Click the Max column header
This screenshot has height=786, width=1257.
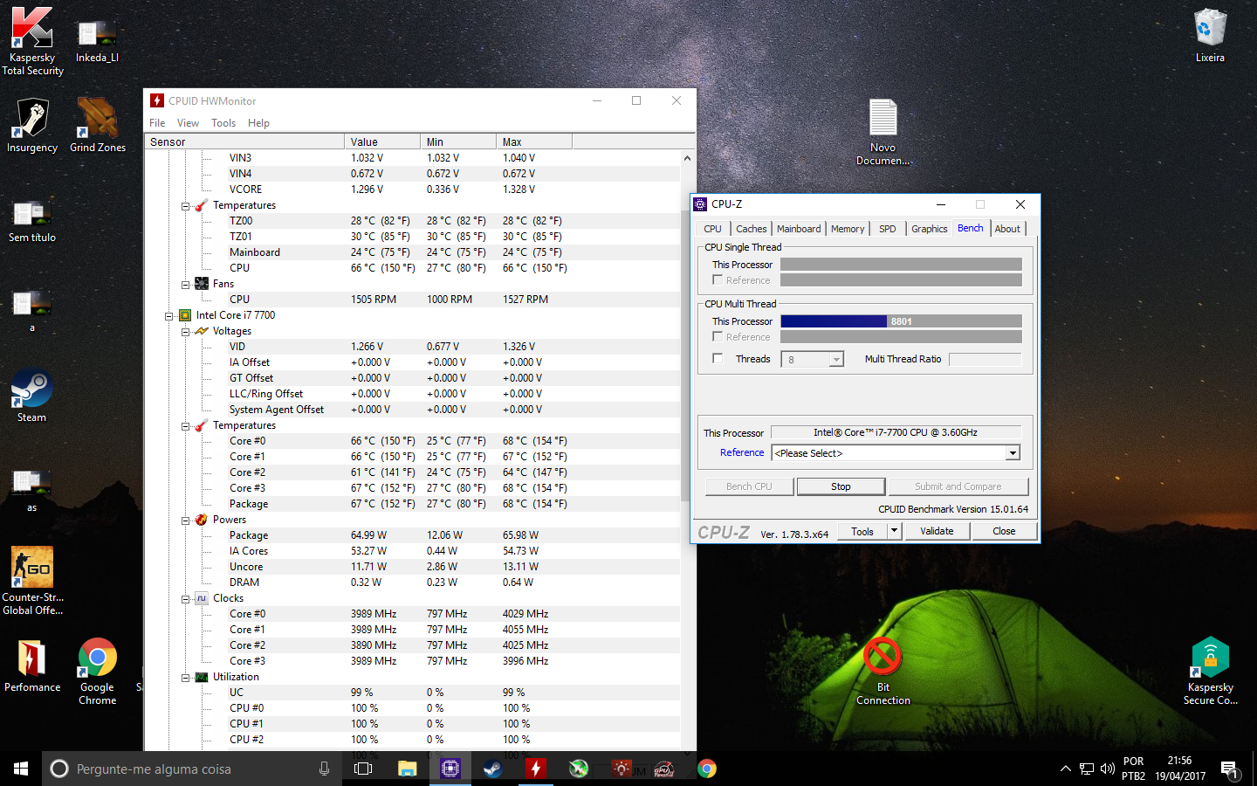[534, 141]
